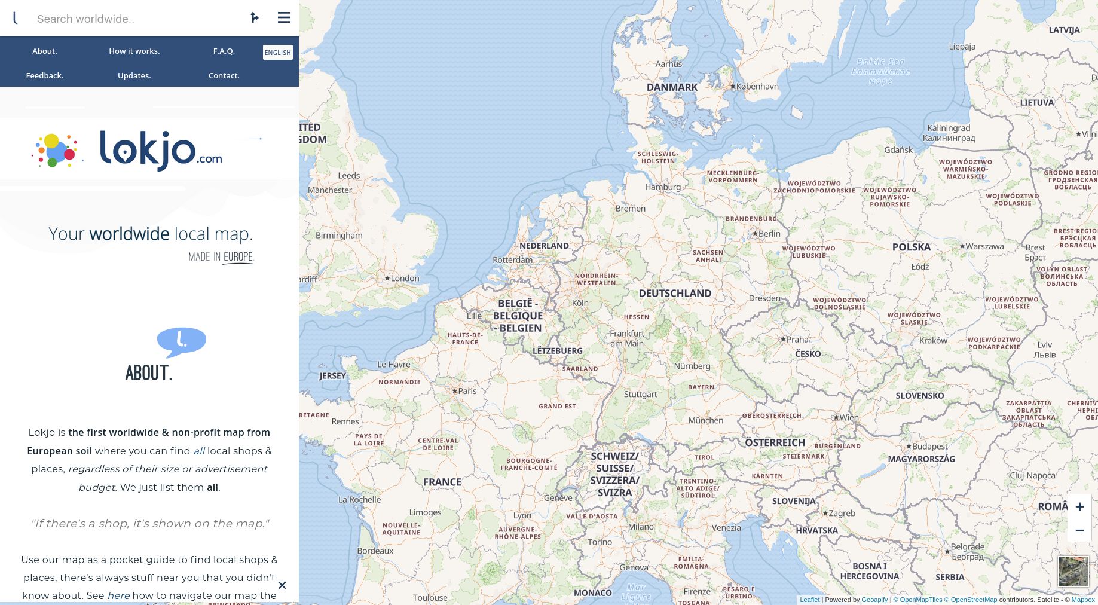The width and height of the screenshot is (1098, 605).
Task: Dismiss the About panel with the X
Action: tap(282, 585)
